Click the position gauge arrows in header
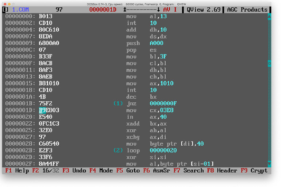 point(142,9)
